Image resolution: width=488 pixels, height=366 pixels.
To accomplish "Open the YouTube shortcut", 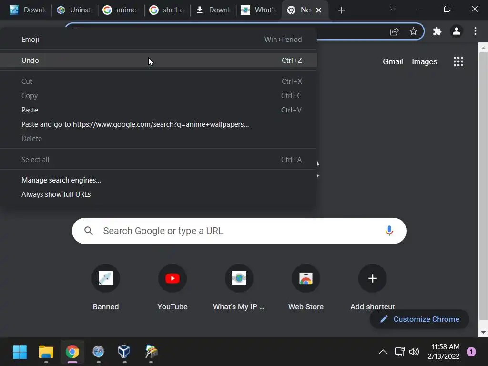I will (x=173, y=287).
